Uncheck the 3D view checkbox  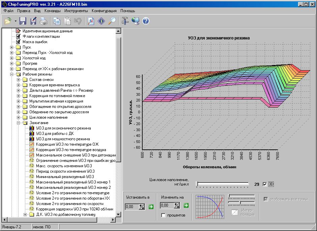265,184
